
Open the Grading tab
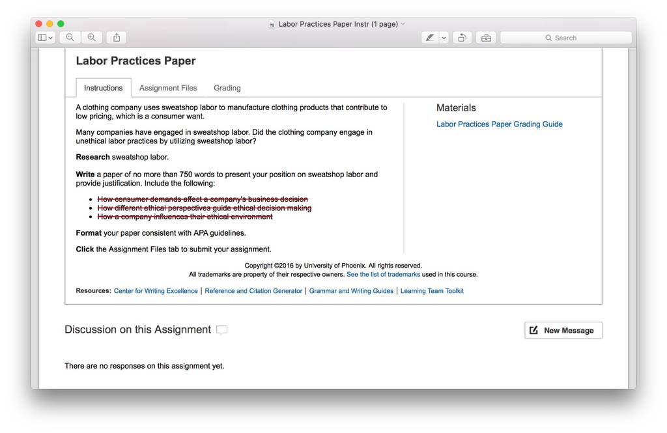(227, 88)
